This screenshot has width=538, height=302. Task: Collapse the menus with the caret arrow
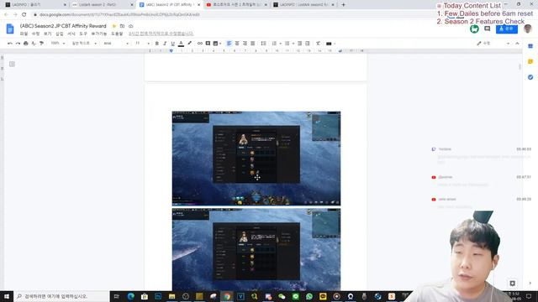(x=518, y=44)
